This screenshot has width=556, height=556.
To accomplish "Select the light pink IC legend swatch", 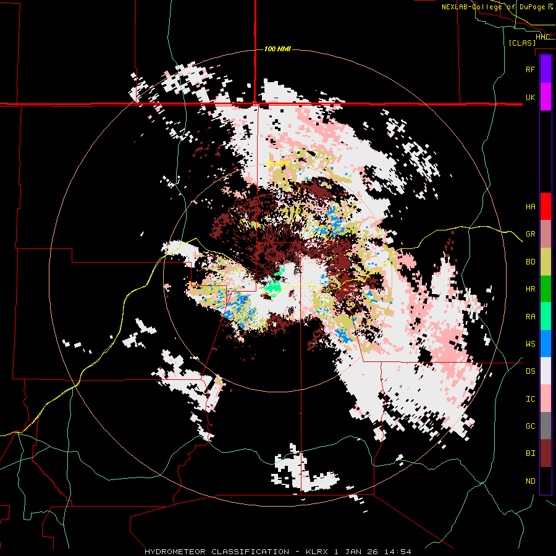I will [x=545, y=398].
